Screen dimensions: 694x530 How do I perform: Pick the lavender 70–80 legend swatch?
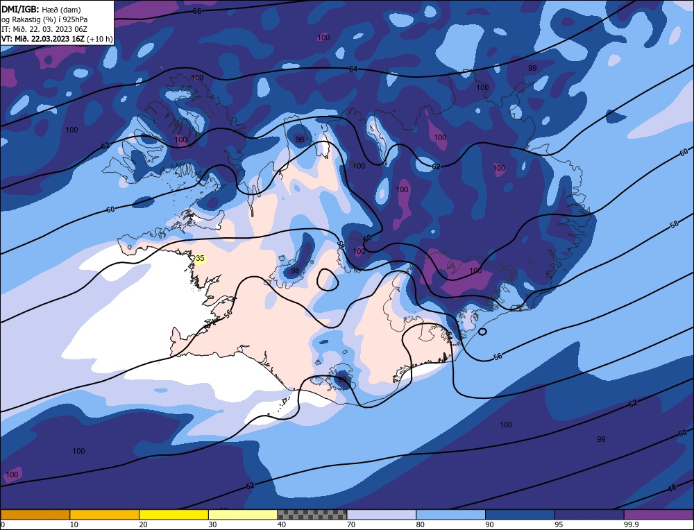coord(382,514)
